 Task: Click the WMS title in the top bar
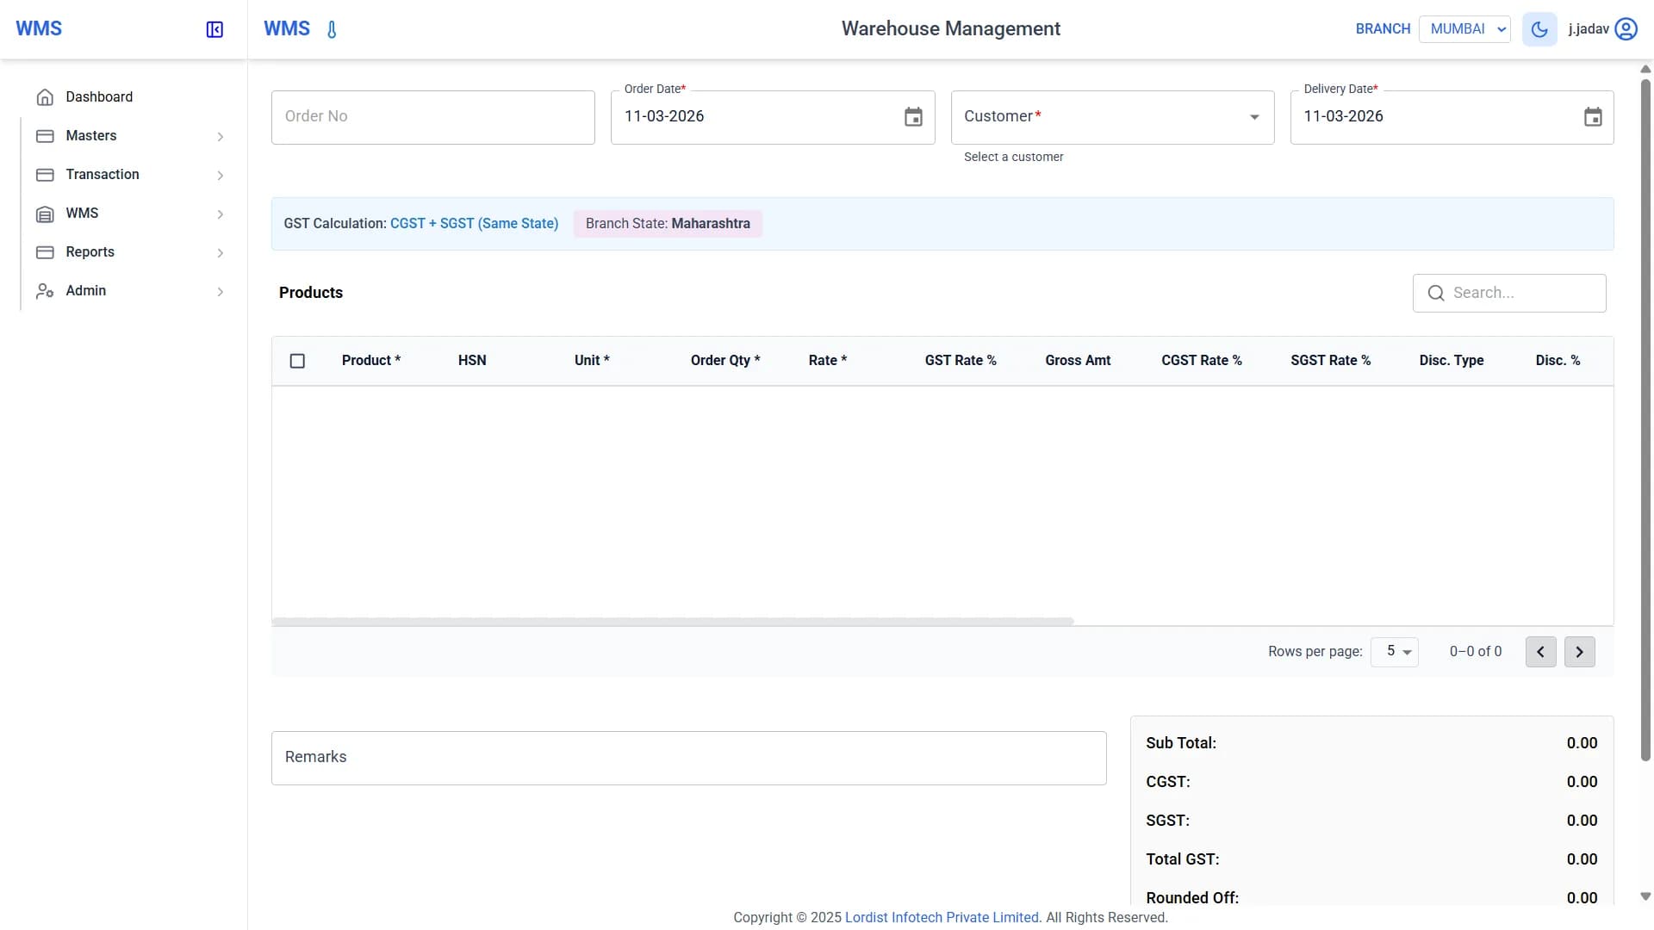pyautogui.click(x=287, y=28)
